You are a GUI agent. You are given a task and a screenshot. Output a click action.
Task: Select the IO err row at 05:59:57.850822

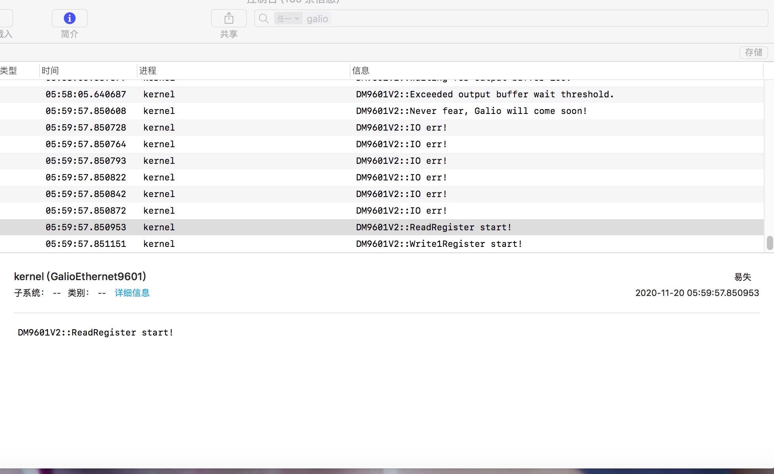click(382, 178)
